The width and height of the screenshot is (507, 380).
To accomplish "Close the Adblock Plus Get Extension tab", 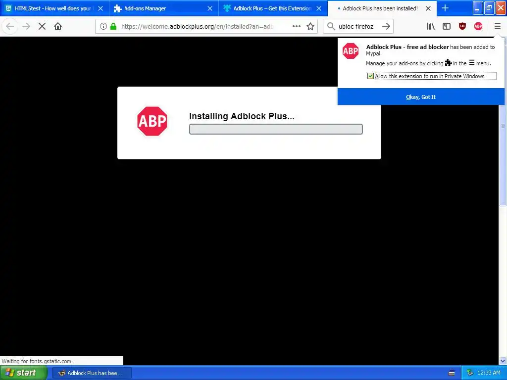I will tap(319, 8).
